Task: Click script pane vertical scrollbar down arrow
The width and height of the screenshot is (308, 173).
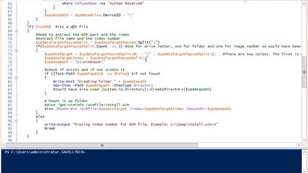Action: coord(304,140)
